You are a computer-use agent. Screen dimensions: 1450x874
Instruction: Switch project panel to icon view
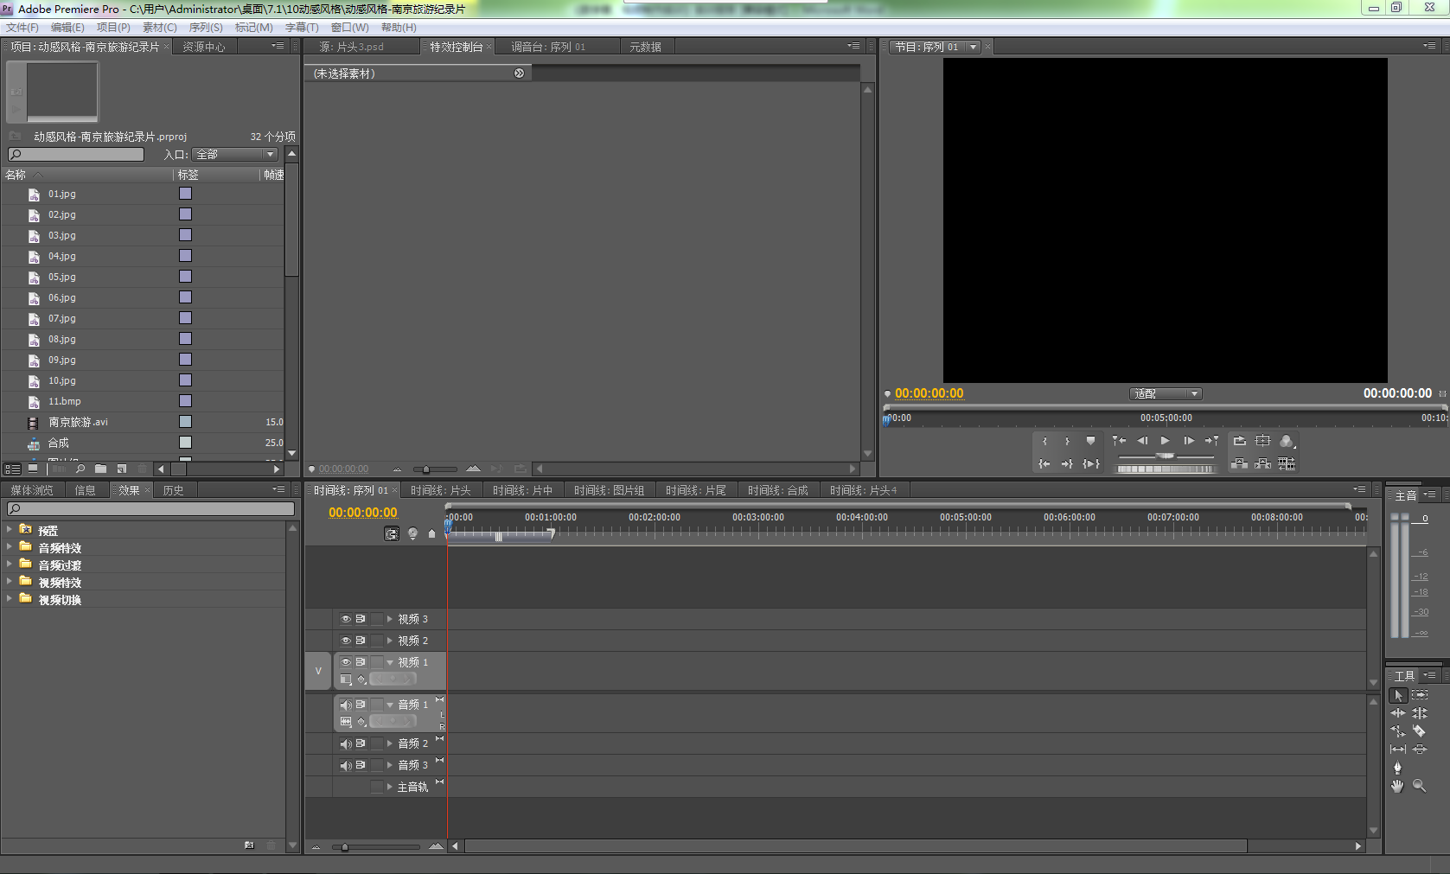pyautogui.click(x=33, y=469)
